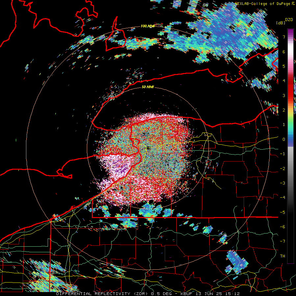The width and height of the screenshot is (296, 296).
Task: Click the 0 dB value on color scale
Action: tap(284, 139)
